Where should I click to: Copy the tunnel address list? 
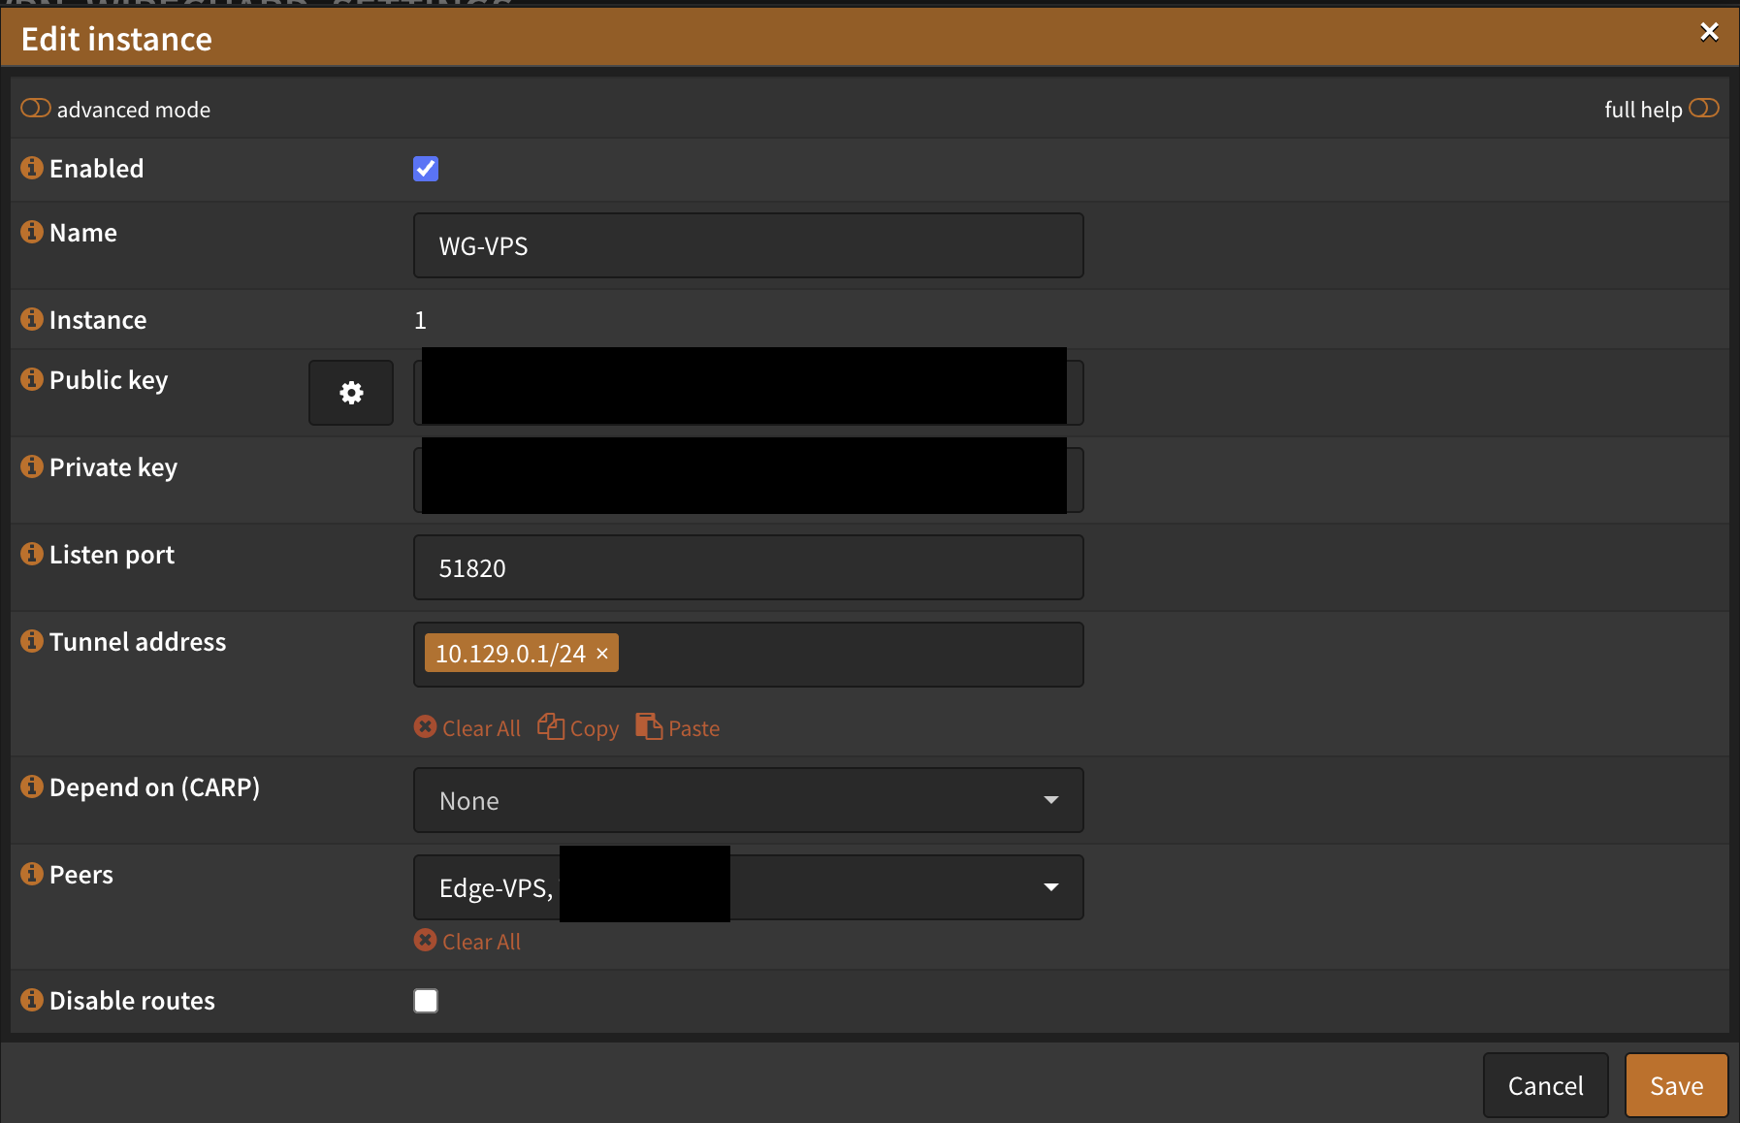[x=578, y=727]
